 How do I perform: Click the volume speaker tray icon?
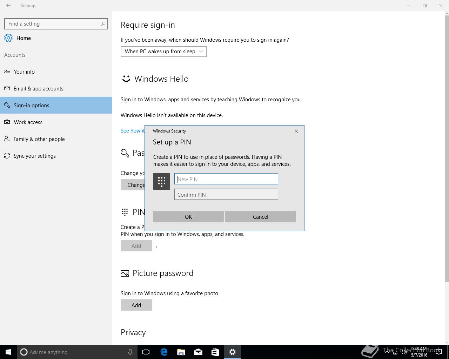(x=404, y=352)
